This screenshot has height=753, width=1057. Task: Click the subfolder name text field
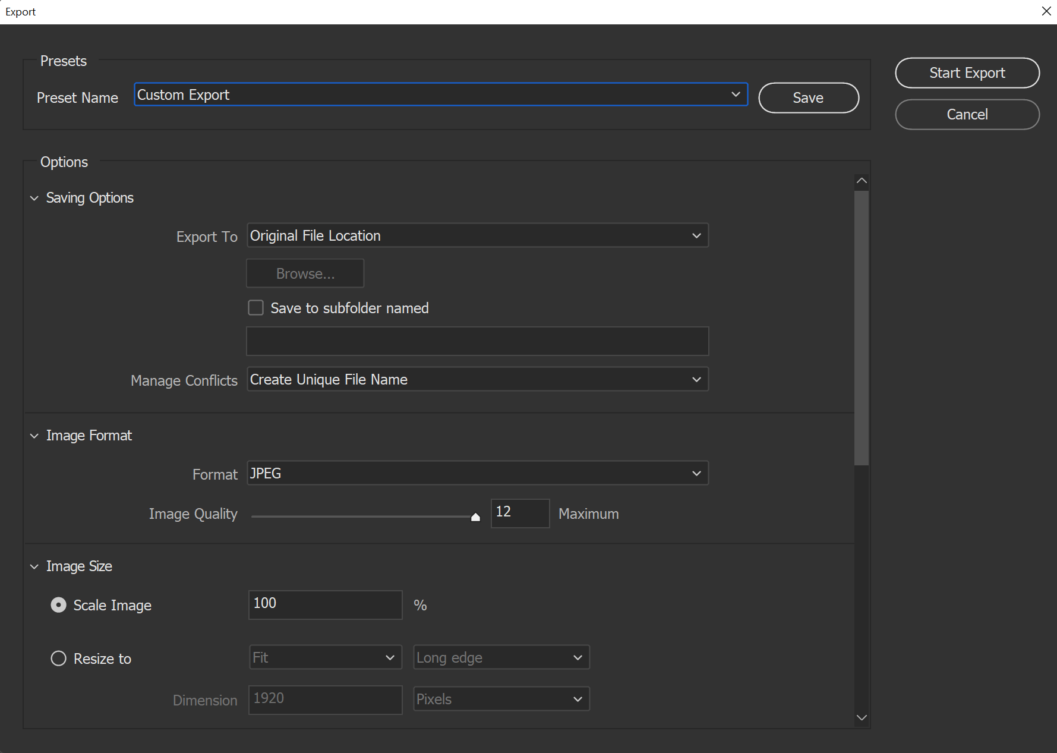pos(477,341)
